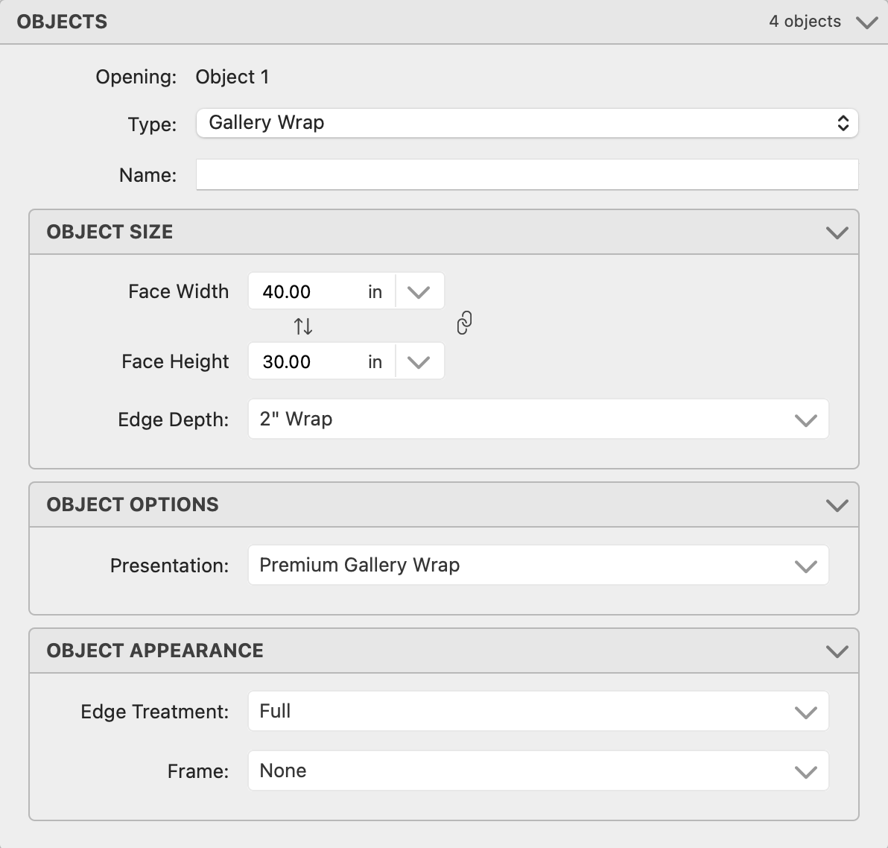Open the Type Gallery Wrap dropdown
The height and width of the screenshot is (848, 888).
(x=527, y=123)
